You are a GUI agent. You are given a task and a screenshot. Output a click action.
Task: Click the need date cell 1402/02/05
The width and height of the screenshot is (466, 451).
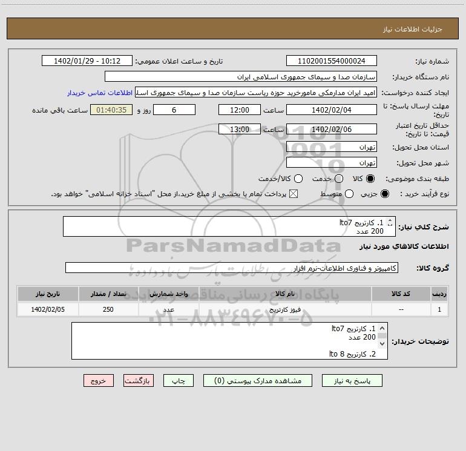pyautogui.click(x=48, y=309)
